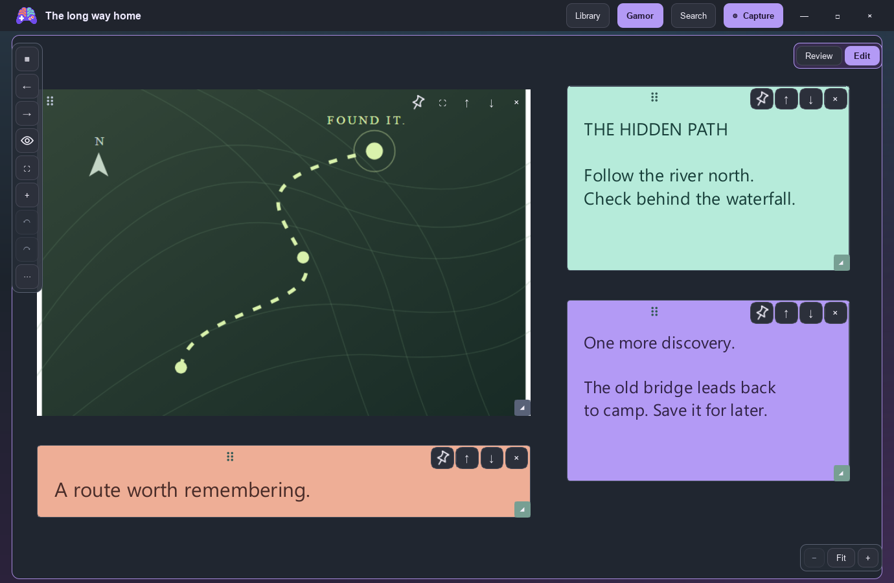Expand the map image to fullscreen
The width and height of the screenshot is (894, 583).
pos(442,102)
